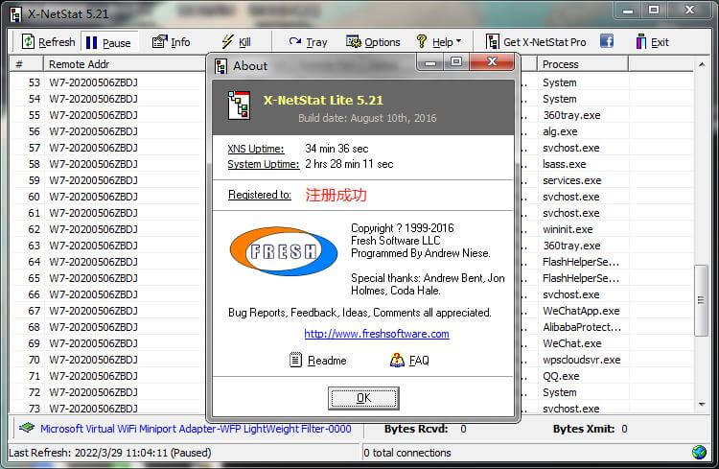Click wininit.exe process entry

pos(568,229)
